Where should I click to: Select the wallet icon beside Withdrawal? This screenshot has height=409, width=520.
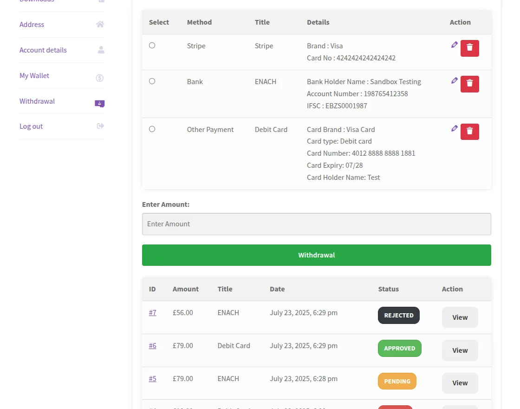99,103
